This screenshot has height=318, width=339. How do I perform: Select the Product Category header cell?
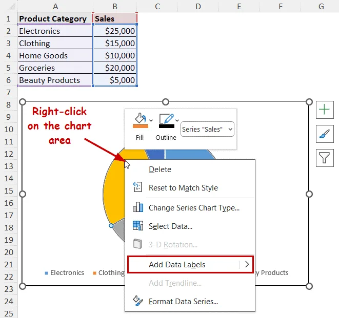55,18
